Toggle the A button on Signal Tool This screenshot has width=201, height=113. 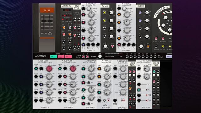(x=154, y=75)
